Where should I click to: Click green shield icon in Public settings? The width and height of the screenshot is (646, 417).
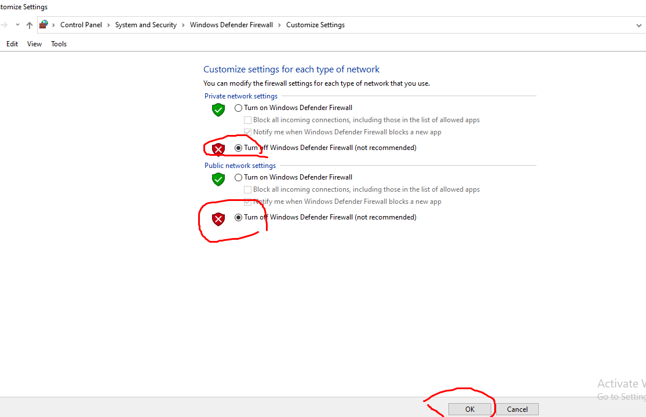click(x=218, y=180)
